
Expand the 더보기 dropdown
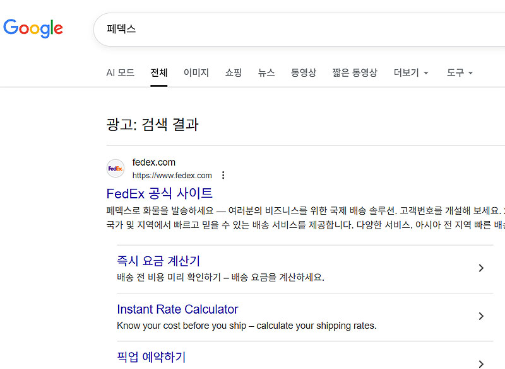click(411, 72)
